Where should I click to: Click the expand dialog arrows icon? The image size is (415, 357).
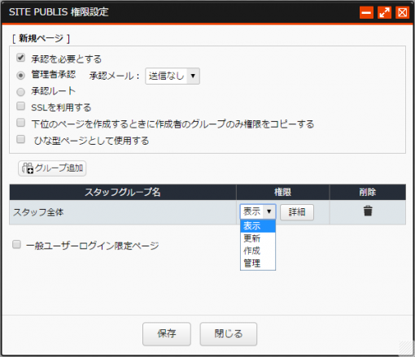pos(384,12)
